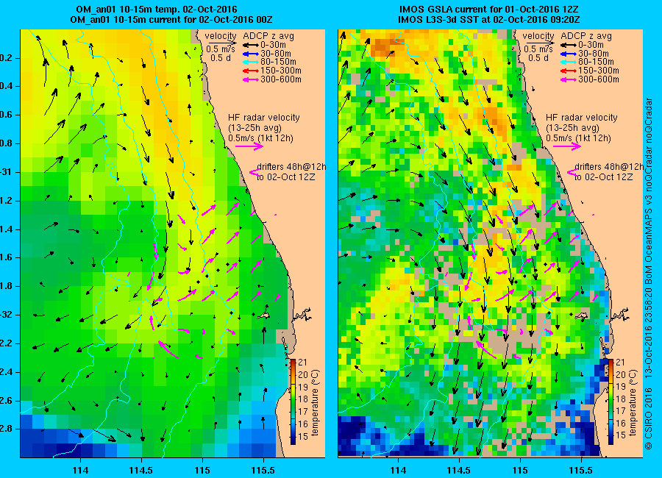This screenshot has width=662, height=478.
Task: Click the "0.5 d" label in the OM_an01 panel
Action: coord(221,58)
